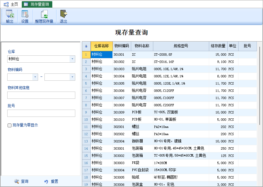Click cell 301003
The width and height of the screenshot is (263, 187).
[x=122, y=69]
